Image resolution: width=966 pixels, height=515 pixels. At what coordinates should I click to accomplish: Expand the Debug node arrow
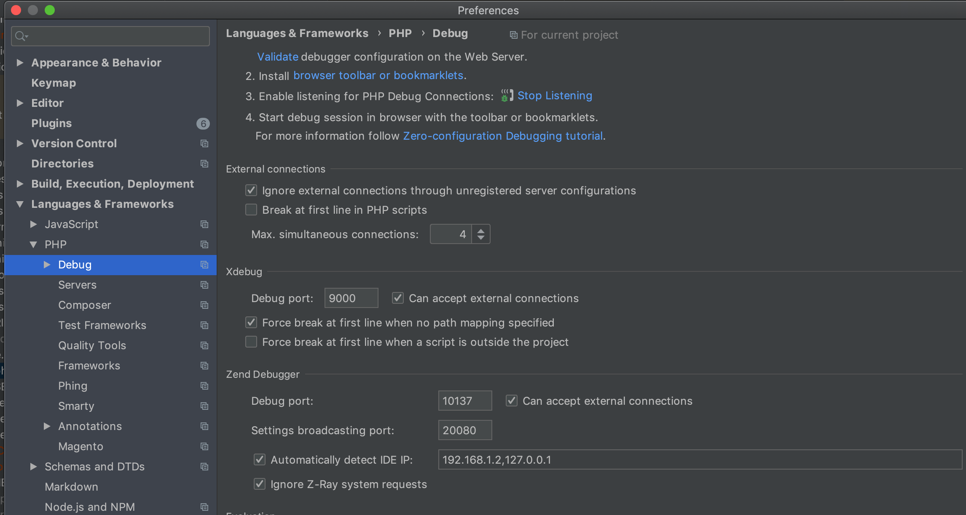tap(47, 265)
